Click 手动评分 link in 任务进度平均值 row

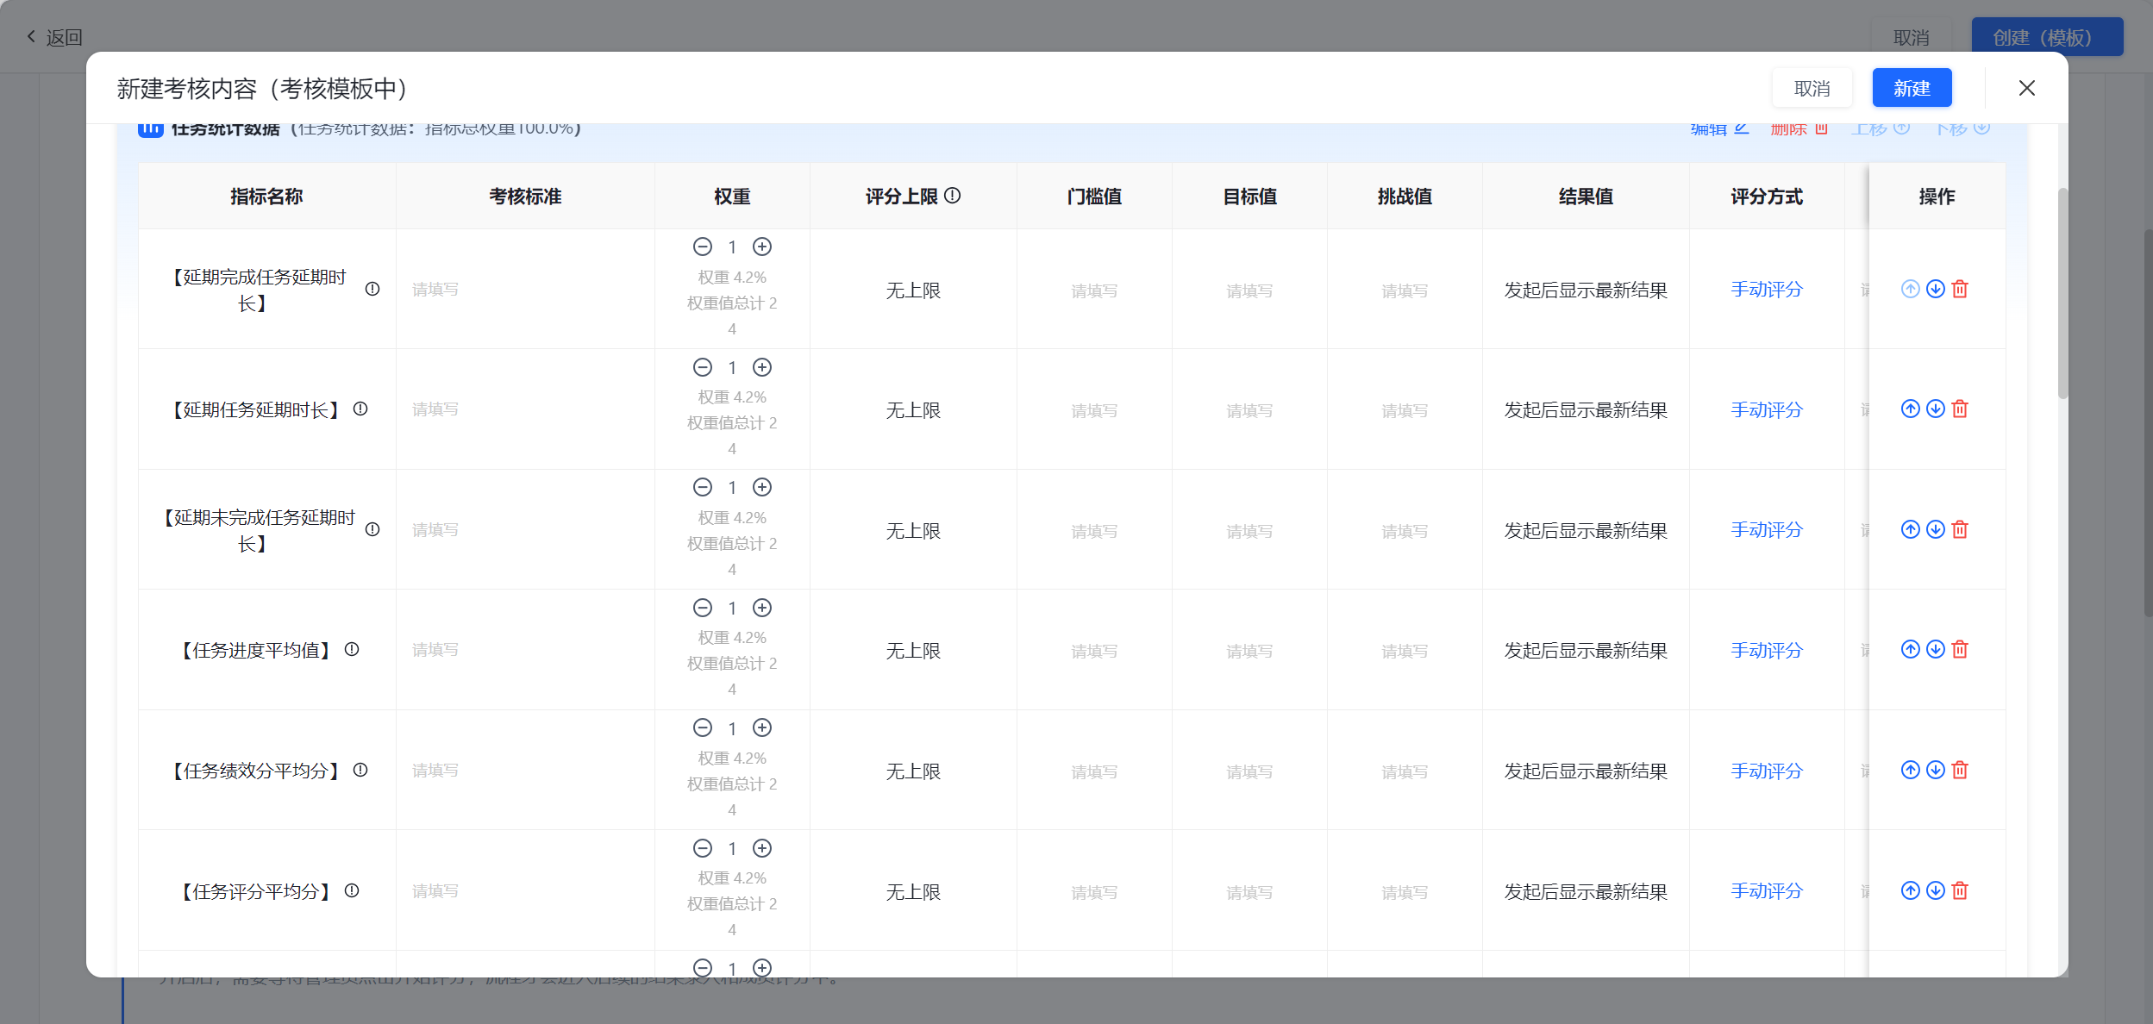(x=1767, y=651)
